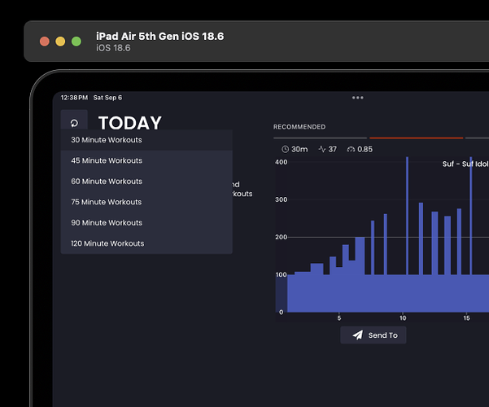The image size is (489, 407).
Task: Pick 120 Minute Workouts entry
Action: coord(146,243)
